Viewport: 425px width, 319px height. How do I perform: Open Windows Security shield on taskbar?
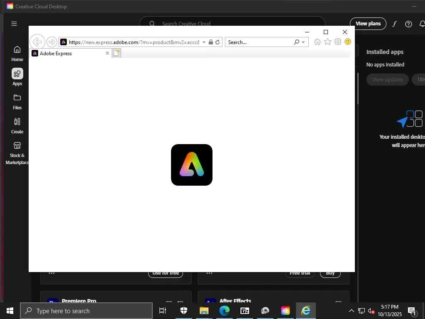[x=184, y=311]
